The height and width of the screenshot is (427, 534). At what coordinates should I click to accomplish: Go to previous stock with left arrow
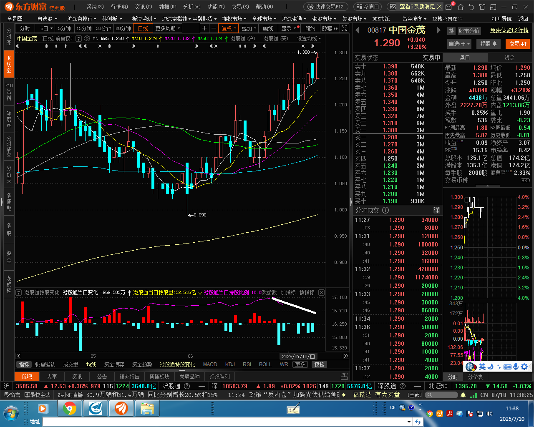coord(357,30)
